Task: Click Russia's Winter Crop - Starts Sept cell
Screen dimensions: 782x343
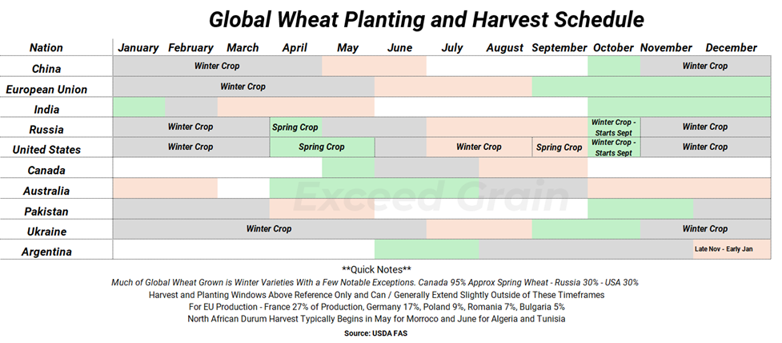Action: coord(614,127)
